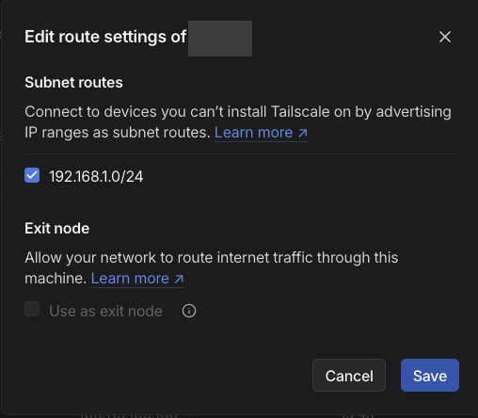Click the info icon beside Use as exit node
478x418 pixels.
tap(189, 311)
